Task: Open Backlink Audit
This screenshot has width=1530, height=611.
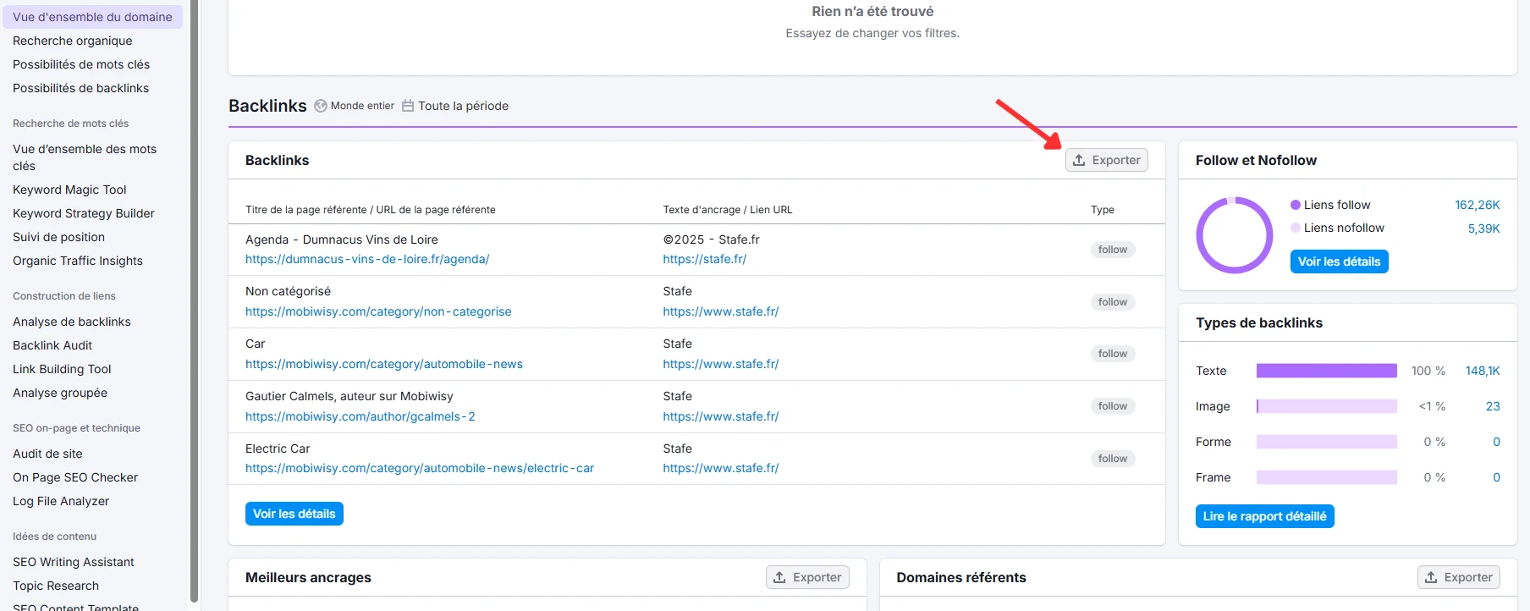Action: coord(52,345)
